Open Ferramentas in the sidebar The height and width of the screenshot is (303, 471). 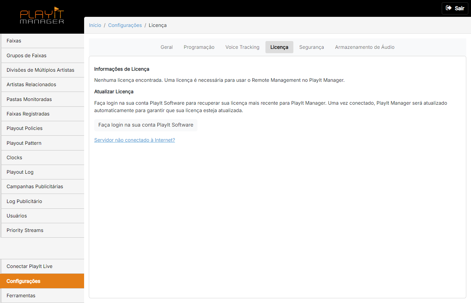tap(43, 296)
